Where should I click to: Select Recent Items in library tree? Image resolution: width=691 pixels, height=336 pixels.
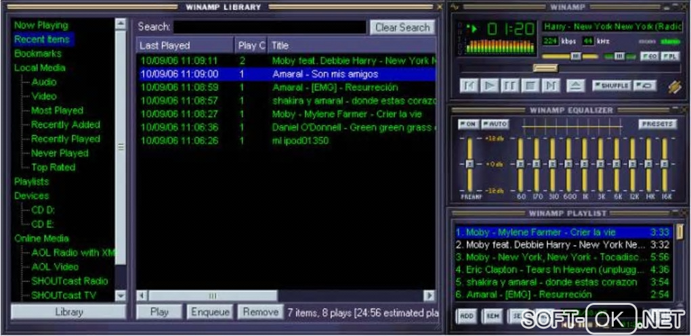[42, 39]
